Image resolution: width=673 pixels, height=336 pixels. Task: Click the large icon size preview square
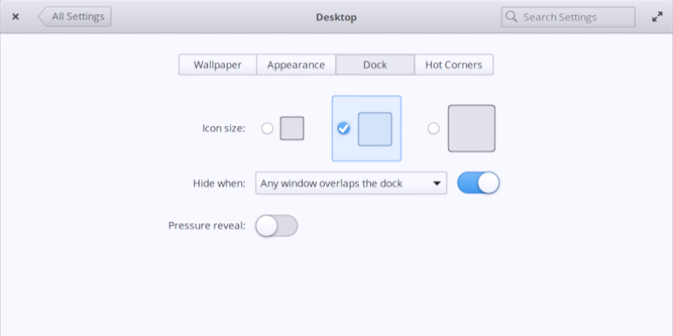pyautogui.click(x=471, y=129)
